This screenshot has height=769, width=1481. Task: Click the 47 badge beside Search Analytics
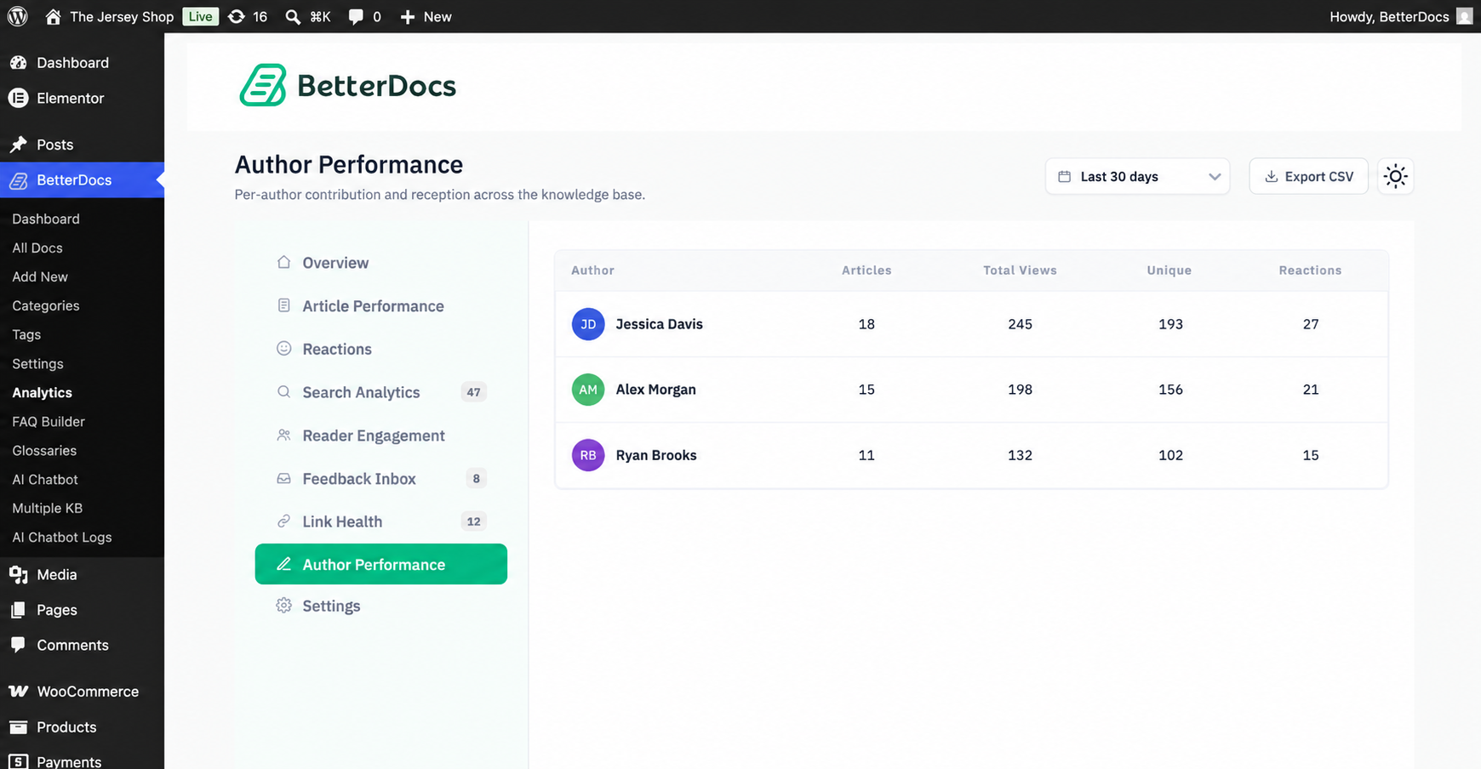click(x=473, y=392)
